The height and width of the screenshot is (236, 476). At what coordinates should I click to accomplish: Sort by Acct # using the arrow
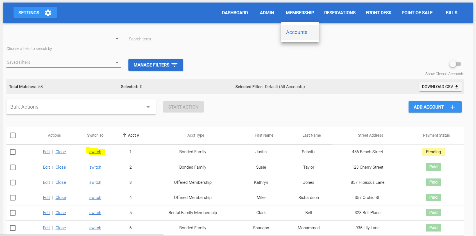tap(124, 135)
